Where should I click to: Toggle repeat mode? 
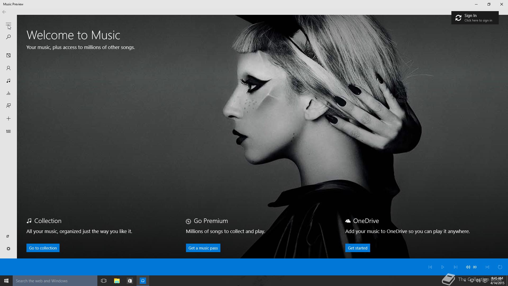(x=500, y=267)
